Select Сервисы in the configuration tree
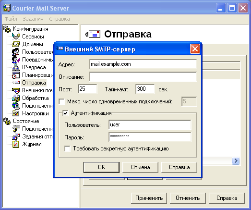 pyautogui.click(x=33, y=37)
